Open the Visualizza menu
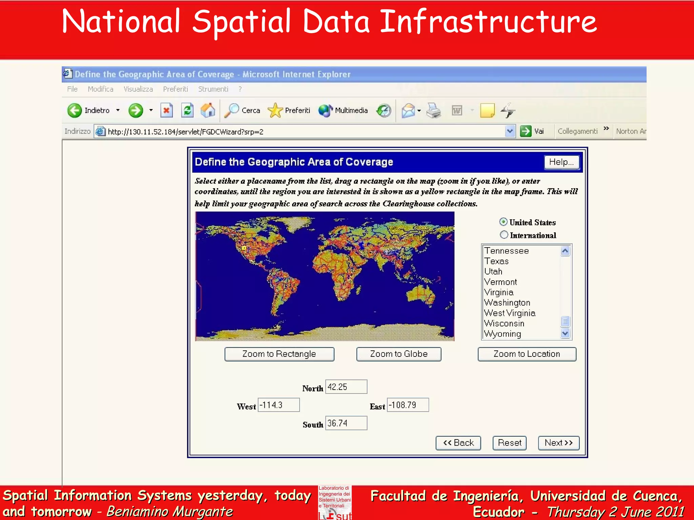This screenshot has height=520, width=694. pyautogui.click(x=138, y=89)
